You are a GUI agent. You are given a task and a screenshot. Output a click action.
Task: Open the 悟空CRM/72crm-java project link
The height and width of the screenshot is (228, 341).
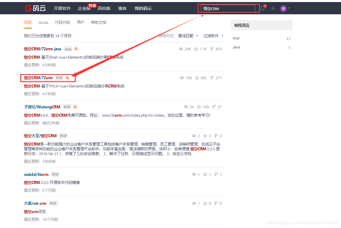tap(43, 49)
